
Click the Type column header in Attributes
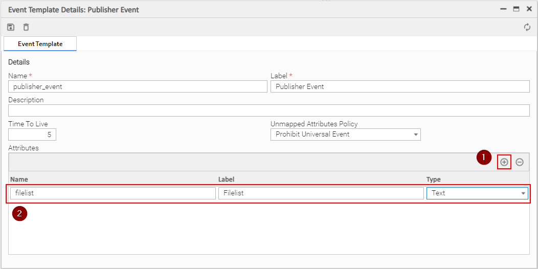[x=434, y=180]
